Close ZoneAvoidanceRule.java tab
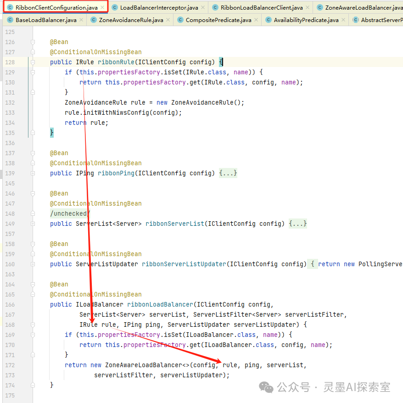The width and height of the screenshot is (403, 403). point(168,20)
